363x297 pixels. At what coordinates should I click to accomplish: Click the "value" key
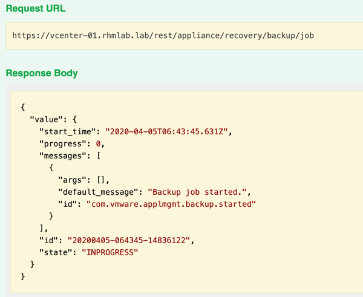(47, 119)
